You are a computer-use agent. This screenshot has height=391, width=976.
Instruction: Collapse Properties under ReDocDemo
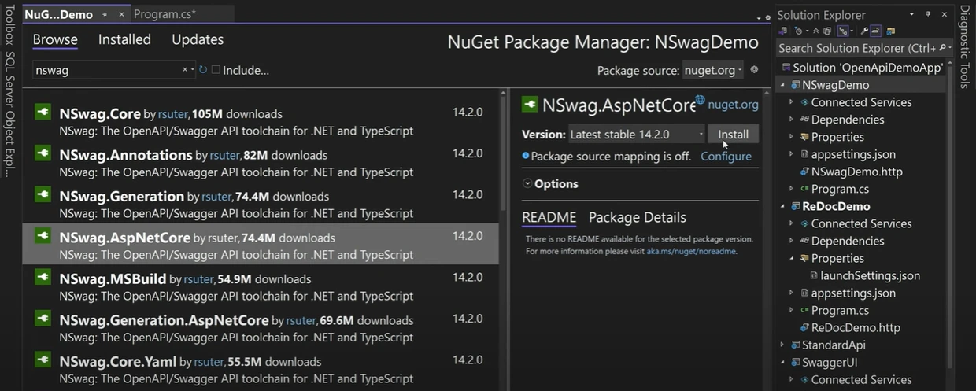point(792,258)
